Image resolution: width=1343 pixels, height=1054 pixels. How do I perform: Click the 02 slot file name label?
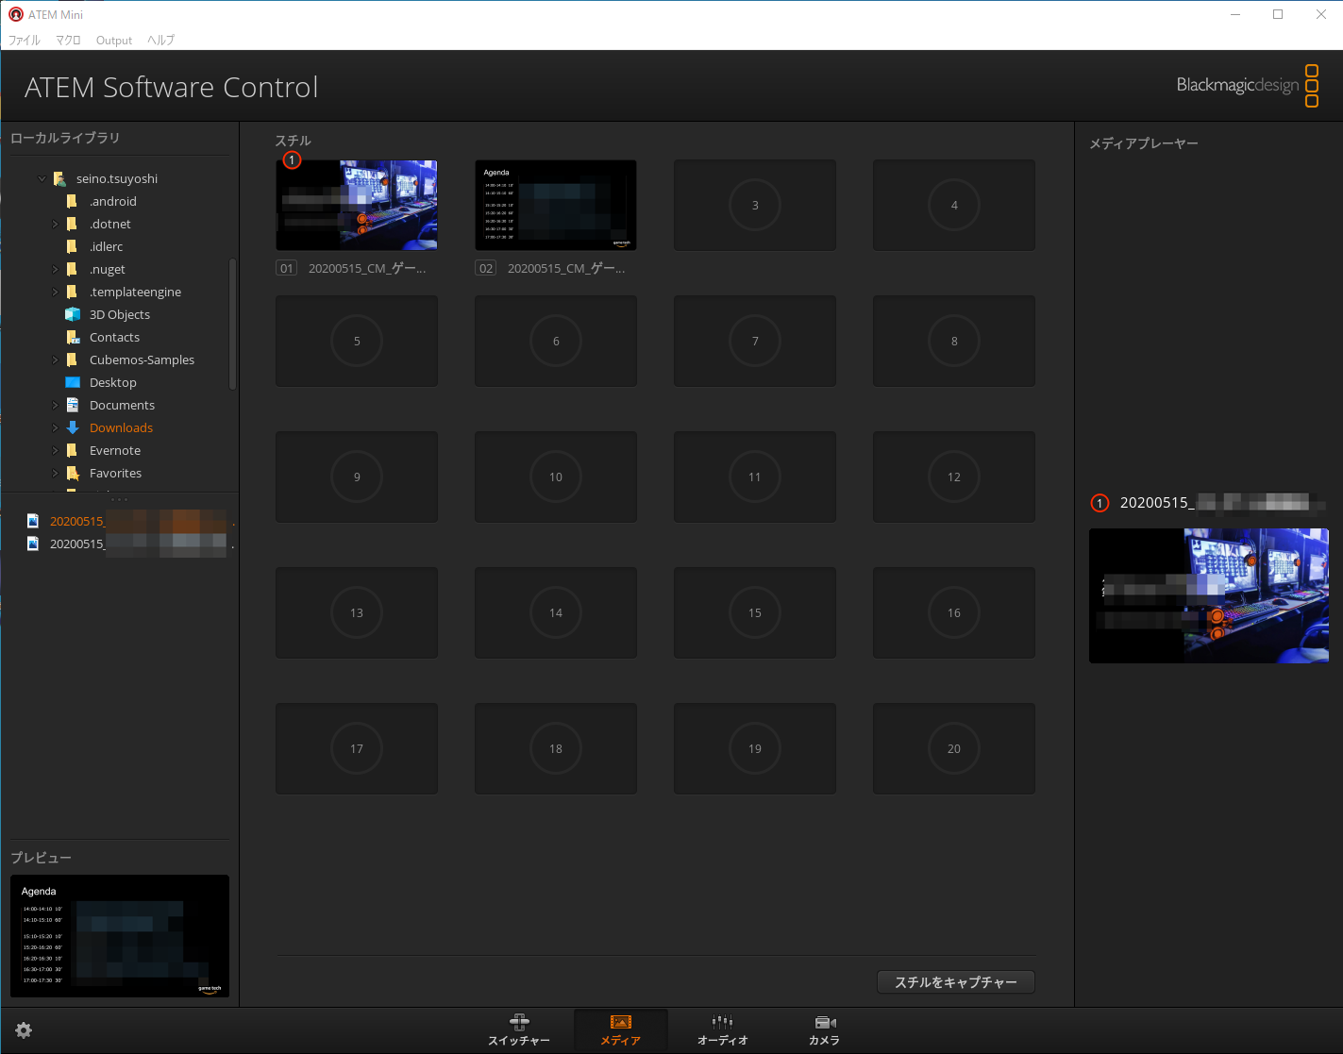[566, 269]
